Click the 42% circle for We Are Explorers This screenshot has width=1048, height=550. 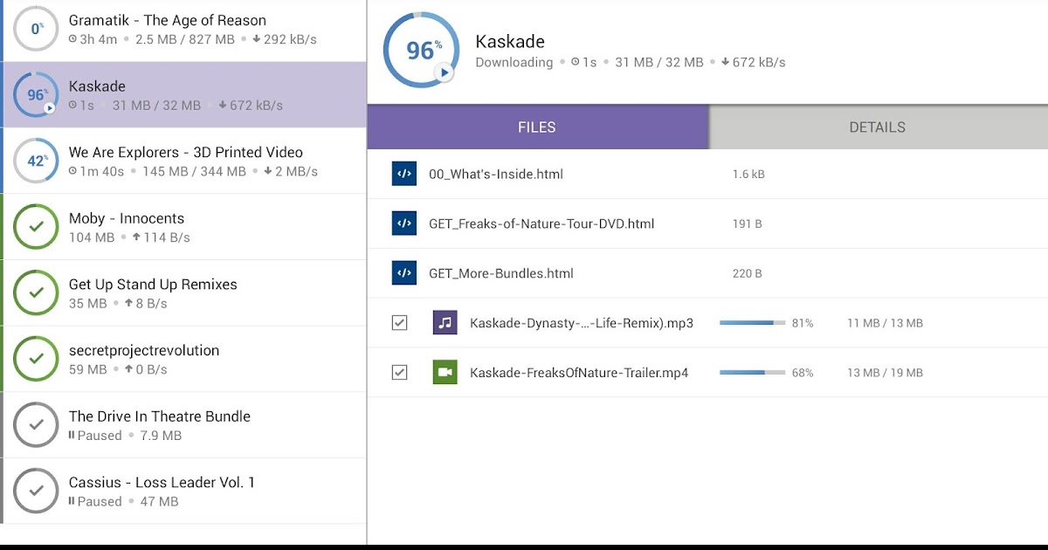pos(37,161)
